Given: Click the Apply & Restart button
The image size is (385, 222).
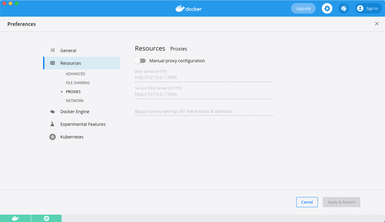Looking at the screenshot, I should [341, 202].
